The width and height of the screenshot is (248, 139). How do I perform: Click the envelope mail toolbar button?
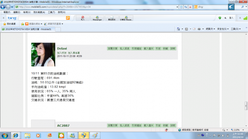[112, 18]
